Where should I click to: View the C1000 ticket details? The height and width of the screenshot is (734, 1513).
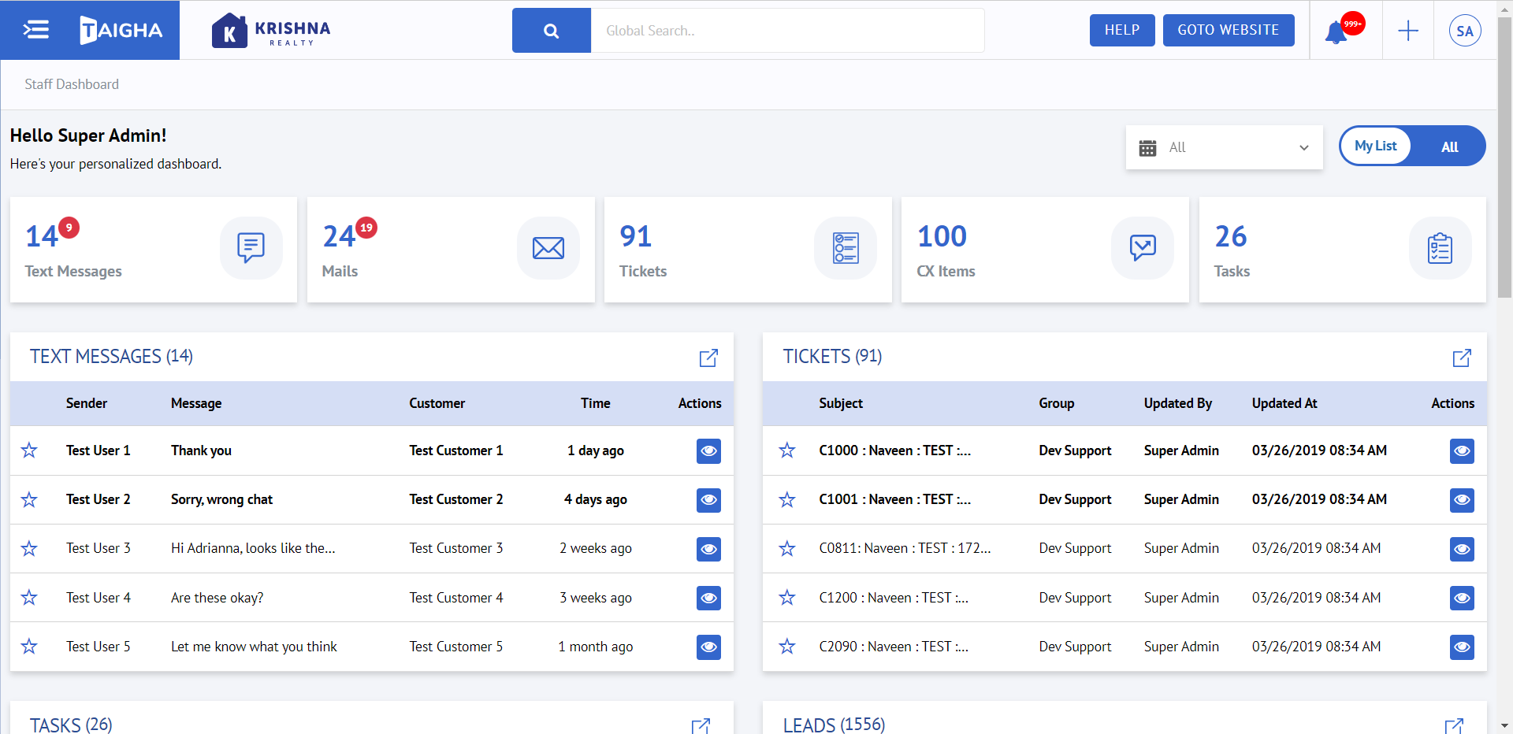pos(1462,451)
